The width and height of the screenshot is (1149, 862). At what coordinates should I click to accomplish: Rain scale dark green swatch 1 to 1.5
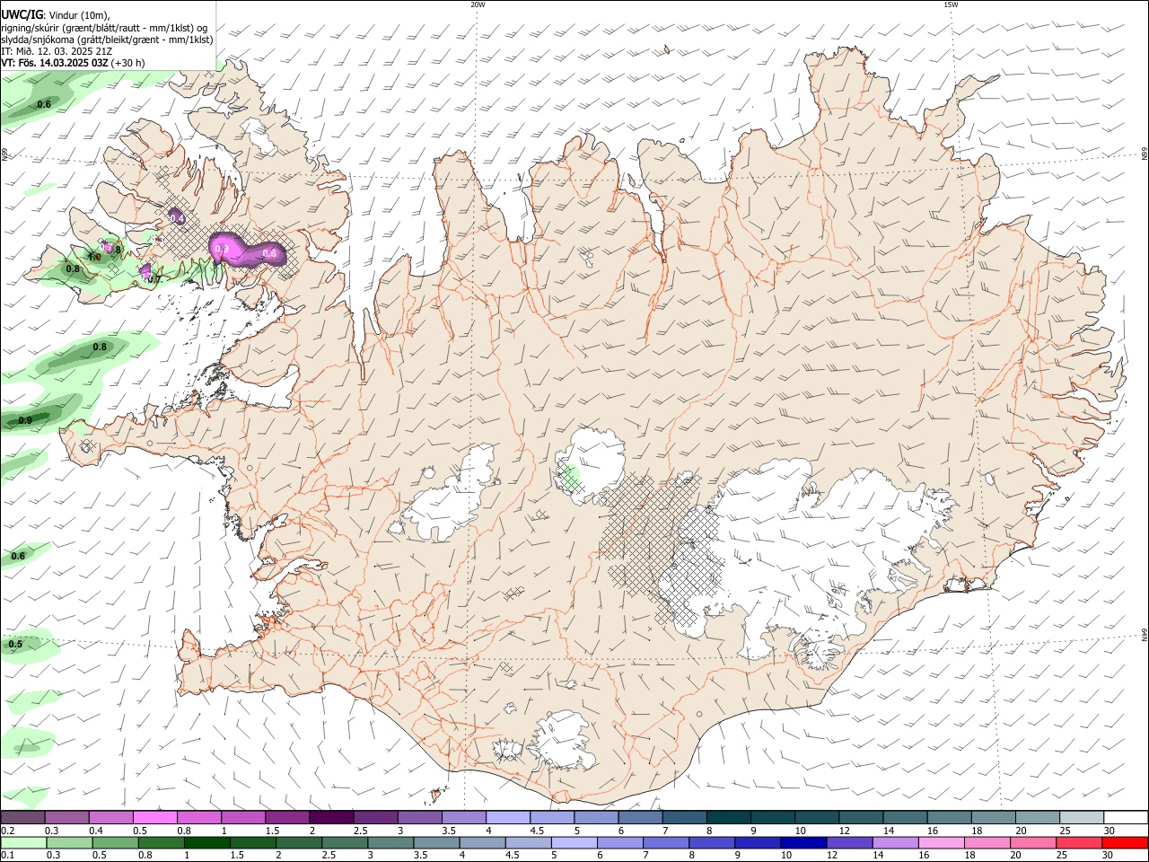(x=206, y=842)
